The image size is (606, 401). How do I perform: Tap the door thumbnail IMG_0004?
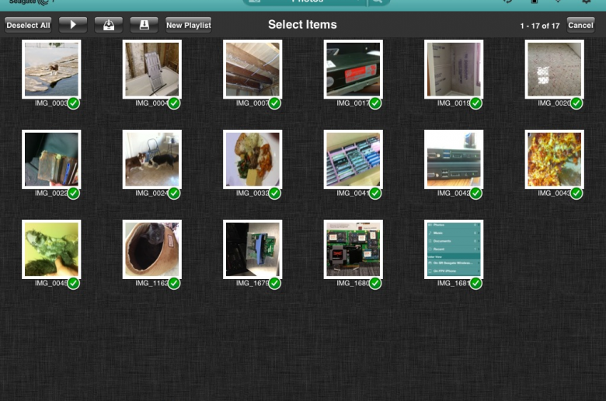click(x=151, y=69)
